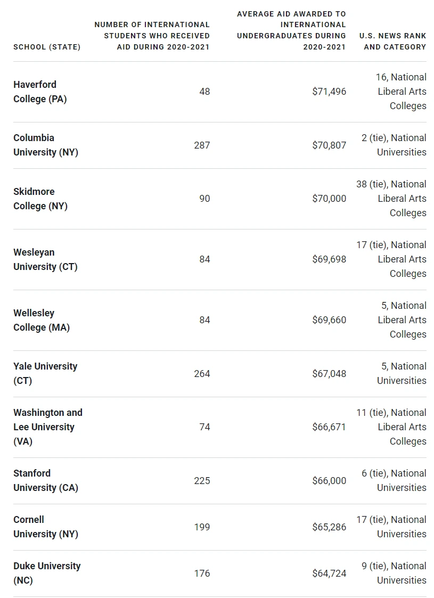Open the Duke University (NC) link
The height and width of the screenshot is (598, 434).
(47, 573)
